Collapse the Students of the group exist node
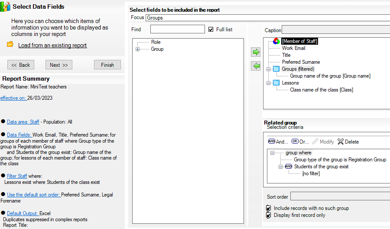 [x=280, y=167]
